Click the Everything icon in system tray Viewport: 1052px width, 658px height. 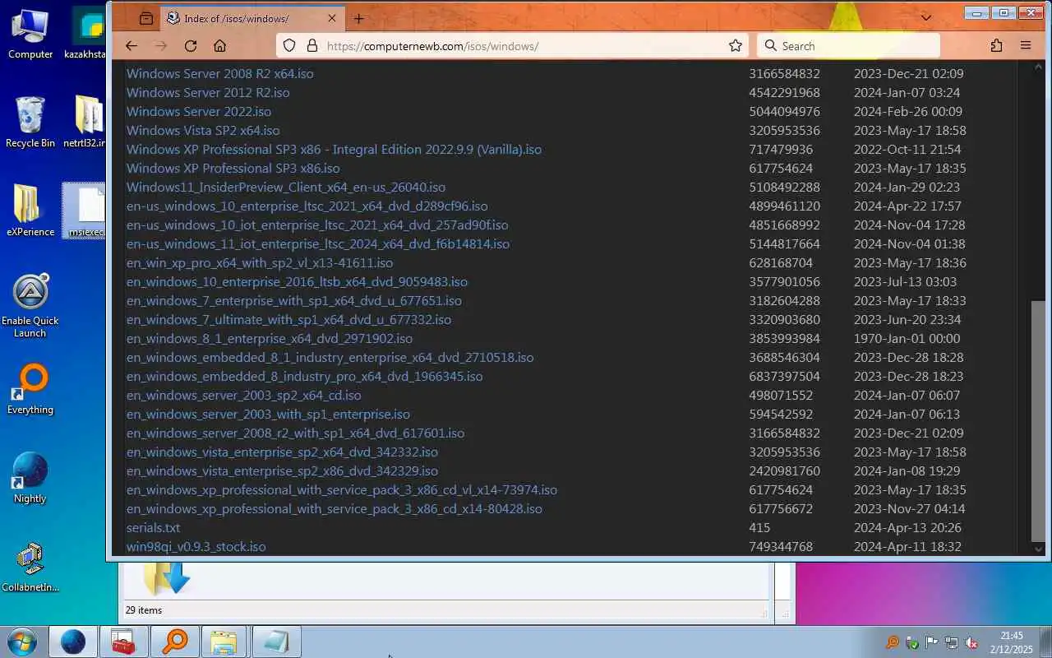tap(893, 642)
